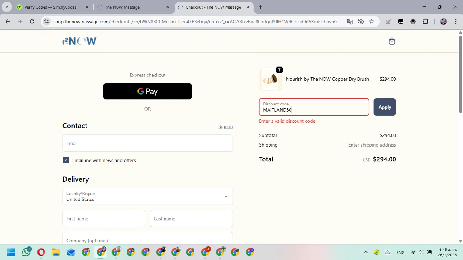
Task: Click the crossed-out eye tracking icon
Action: pyautogui.click(x=361, y=22)
